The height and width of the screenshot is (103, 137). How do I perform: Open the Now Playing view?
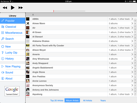pos(13,67)
